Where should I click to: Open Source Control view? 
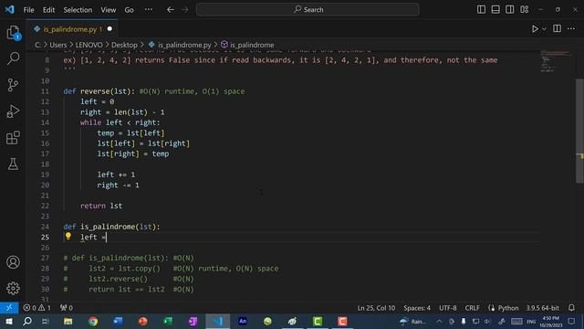[13, 85]
